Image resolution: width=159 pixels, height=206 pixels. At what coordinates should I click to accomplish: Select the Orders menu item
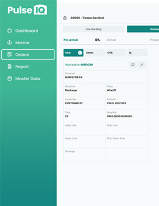[x=28, y=55]
